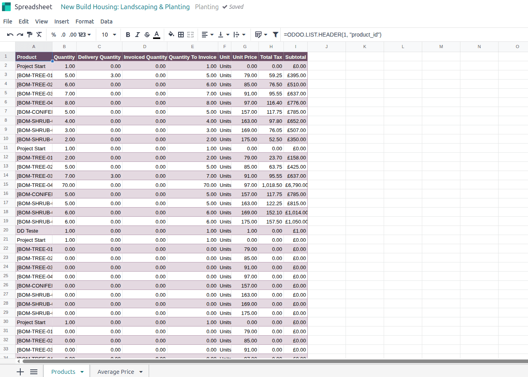Select the £1,014.00 subtotal cell
Screen dimensions: 528x377
(295, 212)
